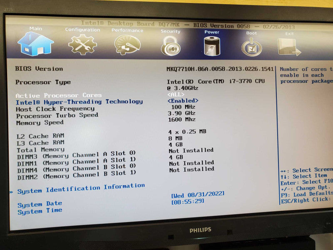Open the Main house icon
Screen dimensions: 333x250
click(x=36, y=44)
